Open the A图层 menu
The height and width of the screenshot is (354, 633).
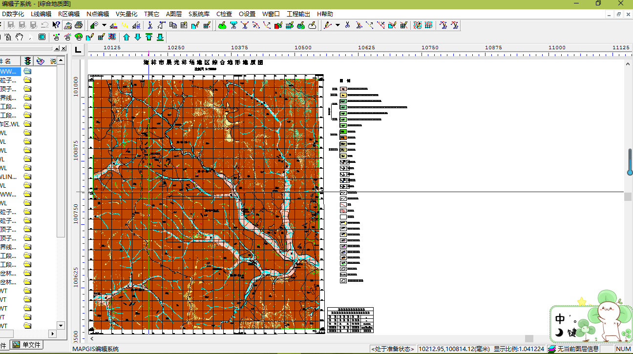pos(174,14)
